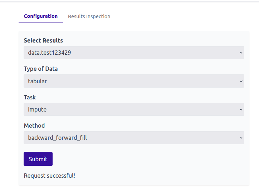Click the impute value text
The height and width of the screenshot is (192, 259).
pos(37,109)
